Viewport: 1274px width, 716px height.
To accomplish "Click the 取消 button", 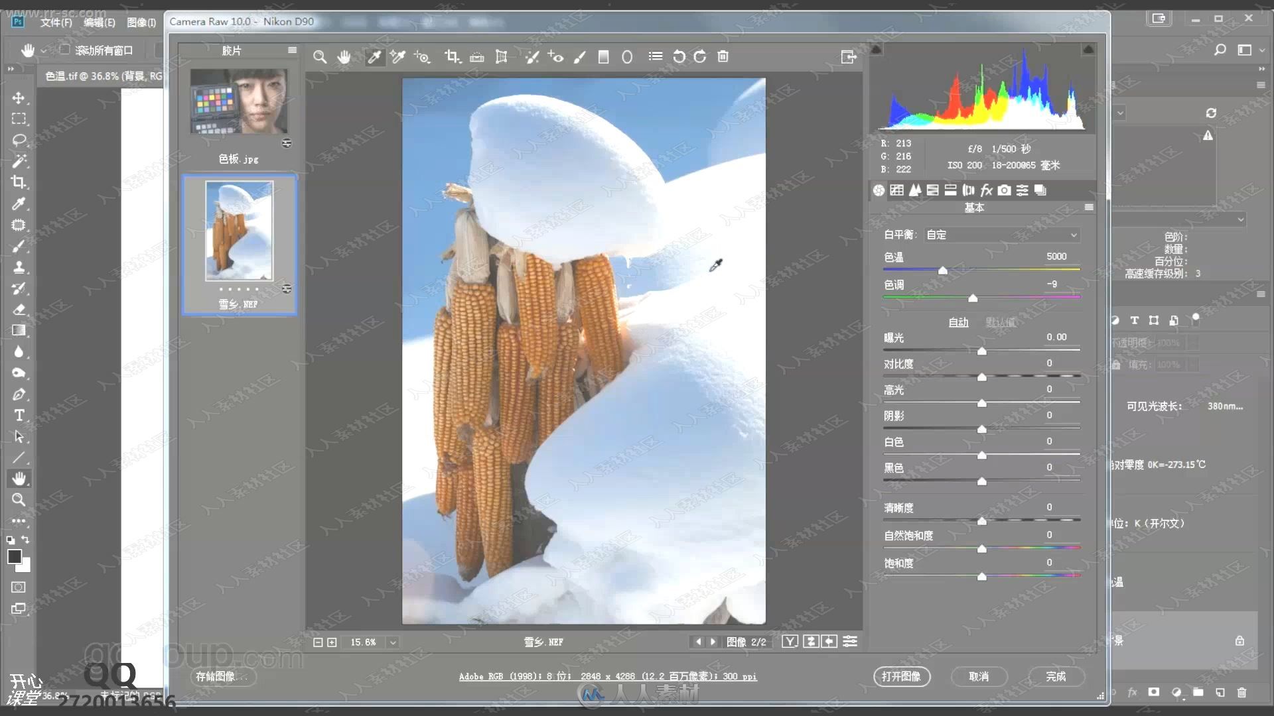I will pos(979,676).
